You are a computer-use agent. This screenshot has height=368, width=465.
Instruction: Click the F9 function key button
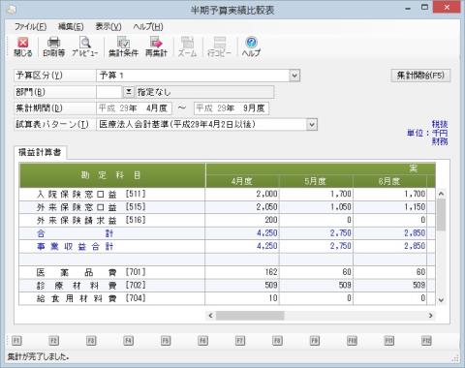pyautogui.click(x=315, y=341)
